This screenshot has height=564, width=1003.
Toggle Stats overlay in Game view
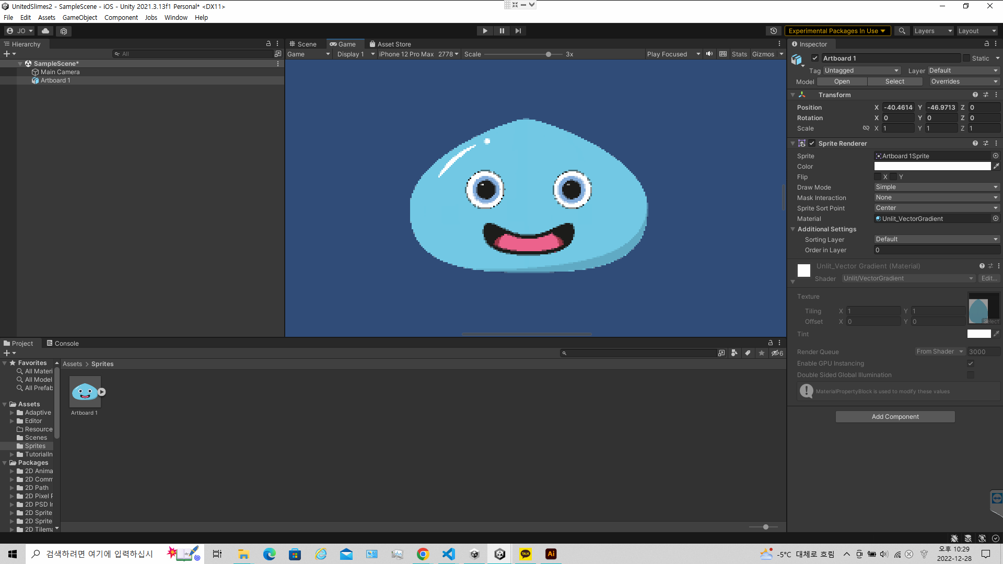point(739,54)
